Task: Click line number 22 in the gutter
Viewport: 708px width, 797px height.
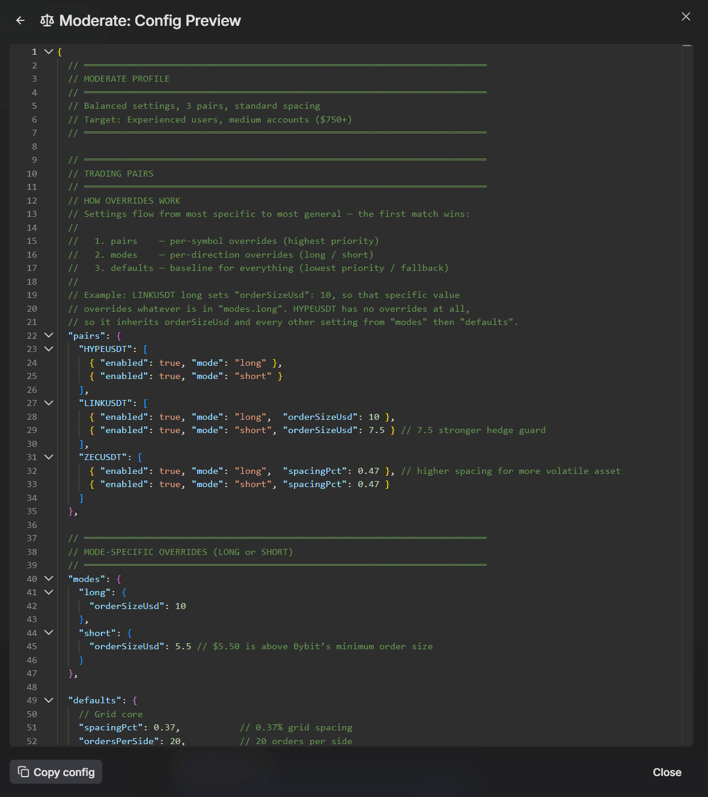Action: click(32, 336)
